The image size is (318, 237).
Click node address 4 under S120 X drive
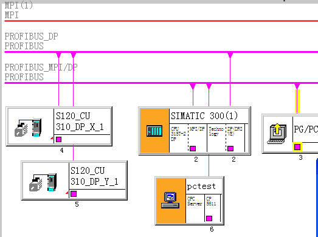click(61, 150)
